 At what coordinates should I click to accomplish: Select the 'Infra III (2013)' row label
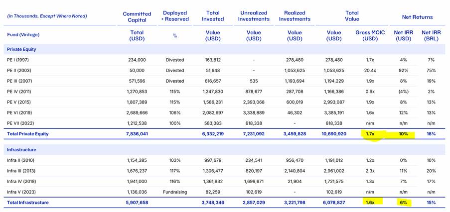22,171
